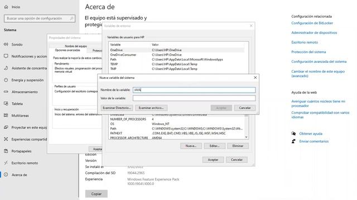Click the Multitarea icon
The image size is (357, 200).
[6, 116]
